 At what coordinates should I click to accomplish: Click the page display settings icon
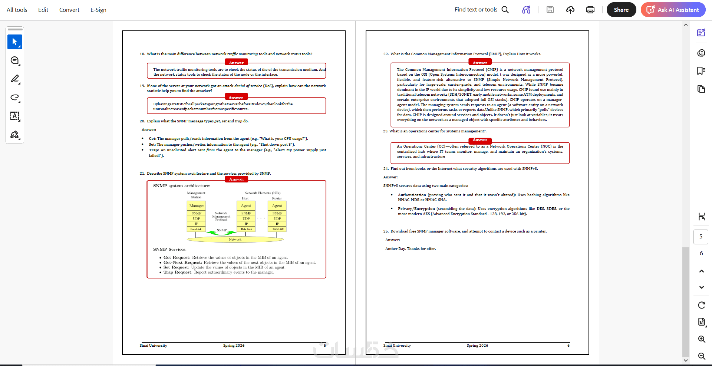pyautogui.click(x=701, y=217)
